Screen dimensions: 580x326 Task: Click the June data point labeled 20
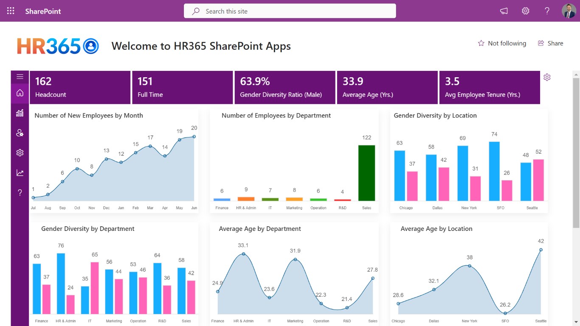coord(194,137)
